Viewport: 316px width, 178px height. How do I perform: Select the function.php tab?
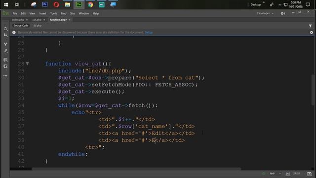[x=58, y=20]
